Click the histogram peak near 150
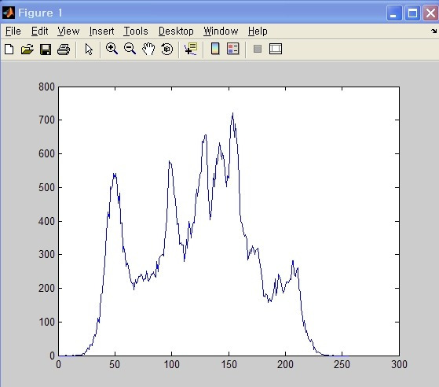 click(x=232, y=113)
